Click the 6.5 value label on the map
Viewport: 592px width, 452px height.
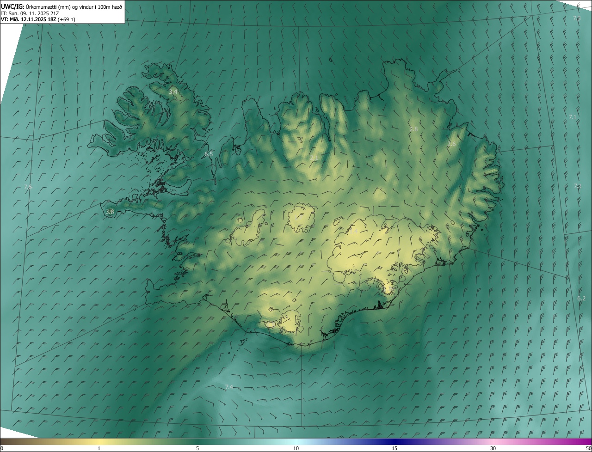coord(209,154)
